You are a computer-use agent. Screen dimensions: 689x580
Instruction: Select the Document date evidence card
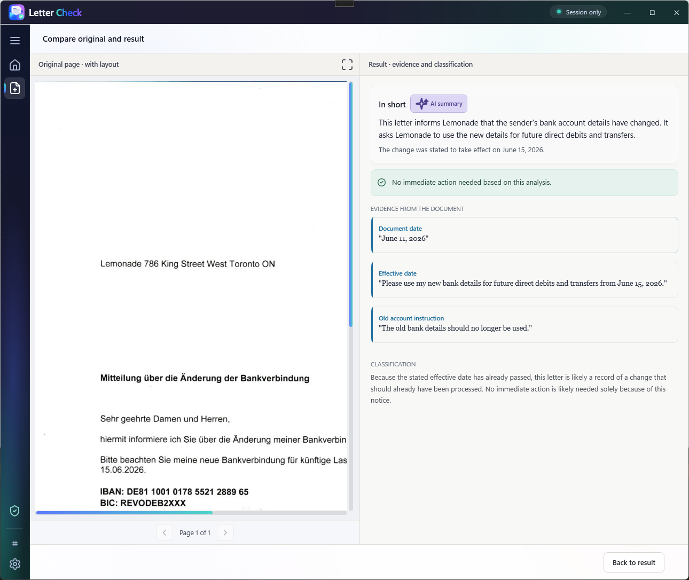pos(524,235)
